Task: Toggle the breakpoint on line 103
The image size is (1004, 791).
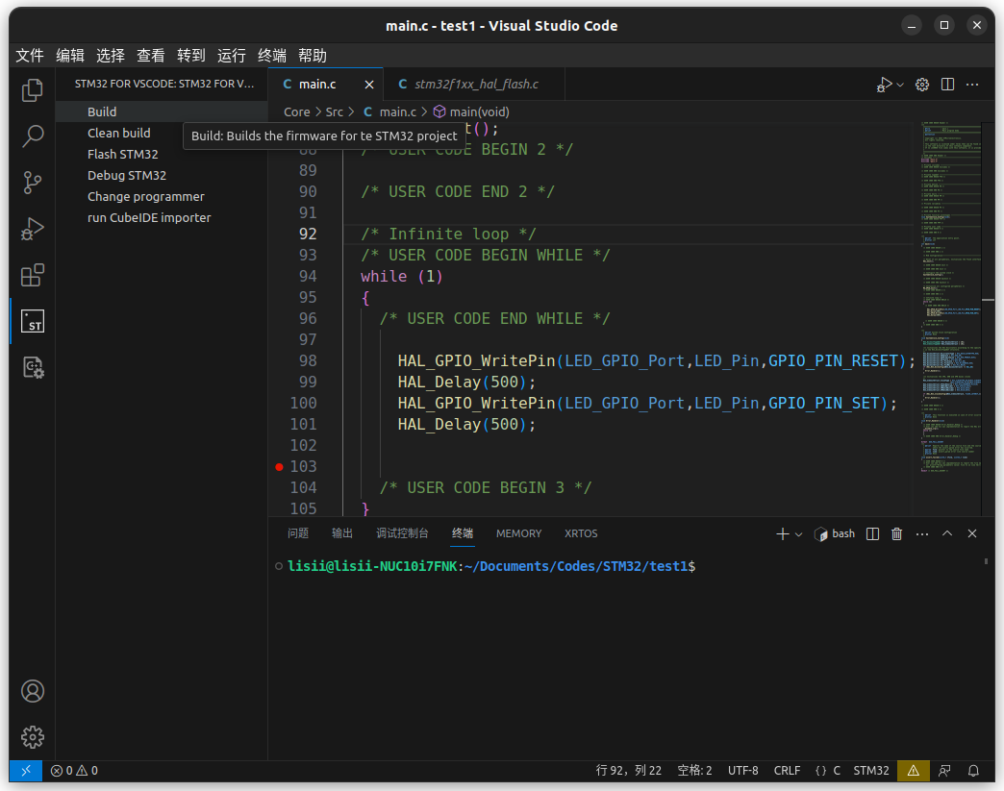Action: [x=279, y=466]
